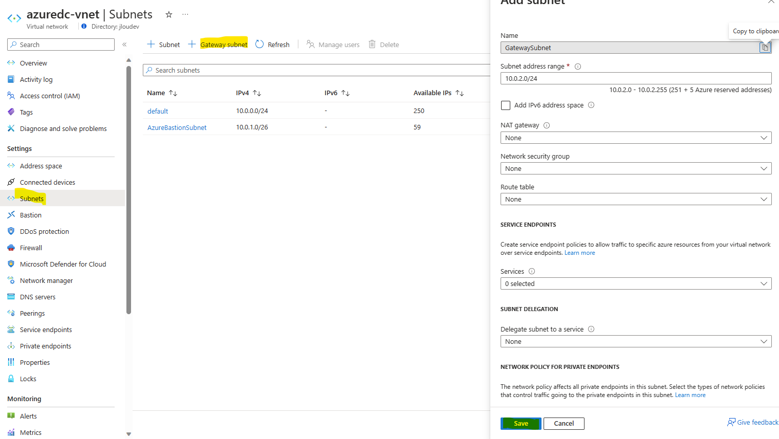Click Learn more under Service Endpoints
Viewport: 779px width, 439px height.
click(579, 253)
